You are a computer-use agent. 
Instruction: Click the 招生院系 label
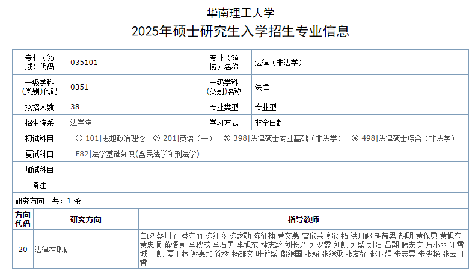(x=39, y=123)
